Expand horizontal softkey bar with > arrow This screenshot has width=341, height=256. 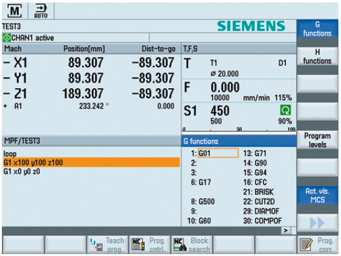286,230
